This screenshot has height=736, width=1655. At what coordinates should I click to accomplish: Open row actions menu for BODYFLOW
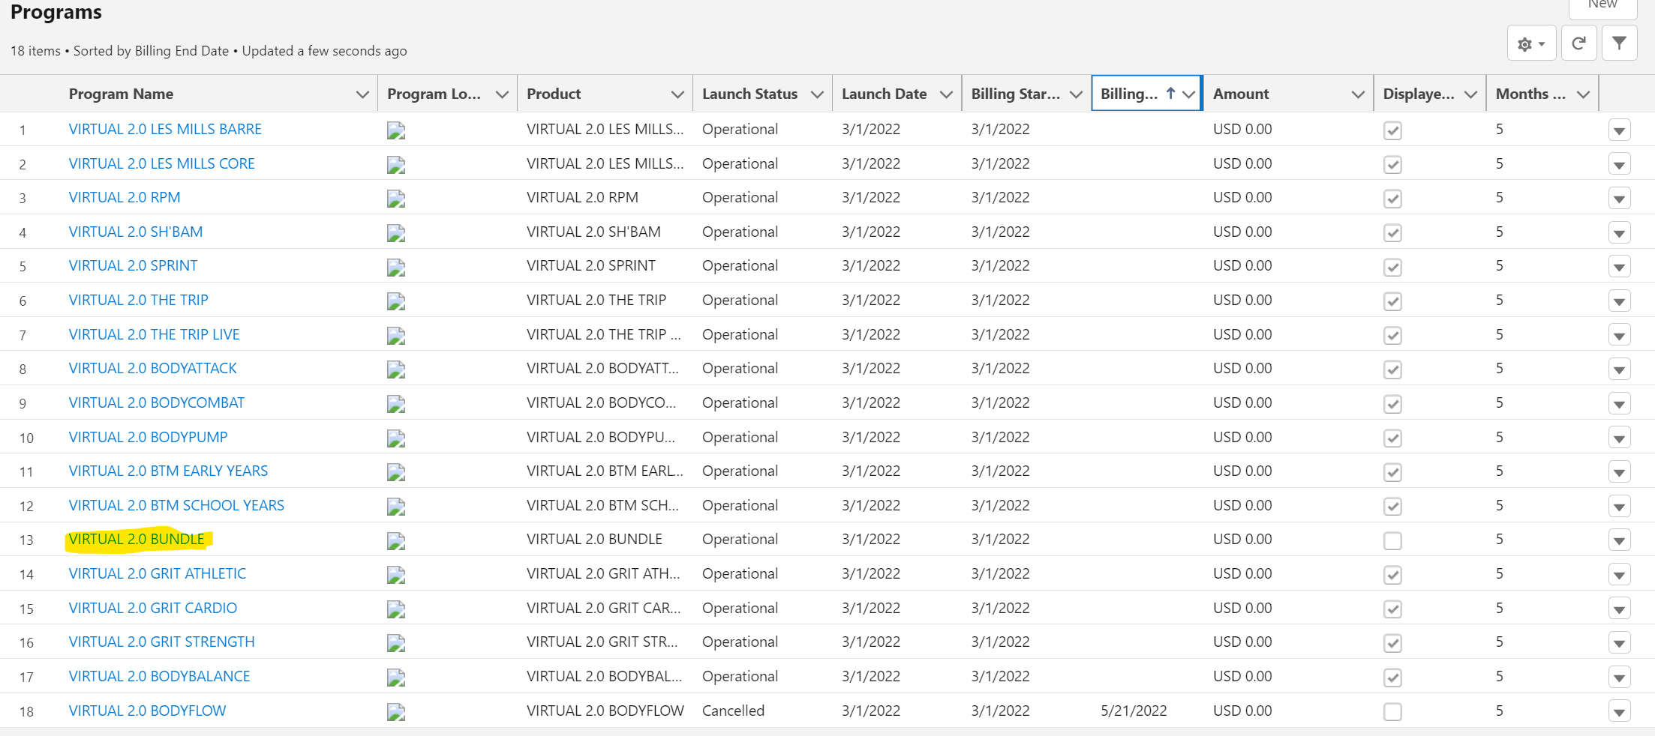click(1620, 711)
